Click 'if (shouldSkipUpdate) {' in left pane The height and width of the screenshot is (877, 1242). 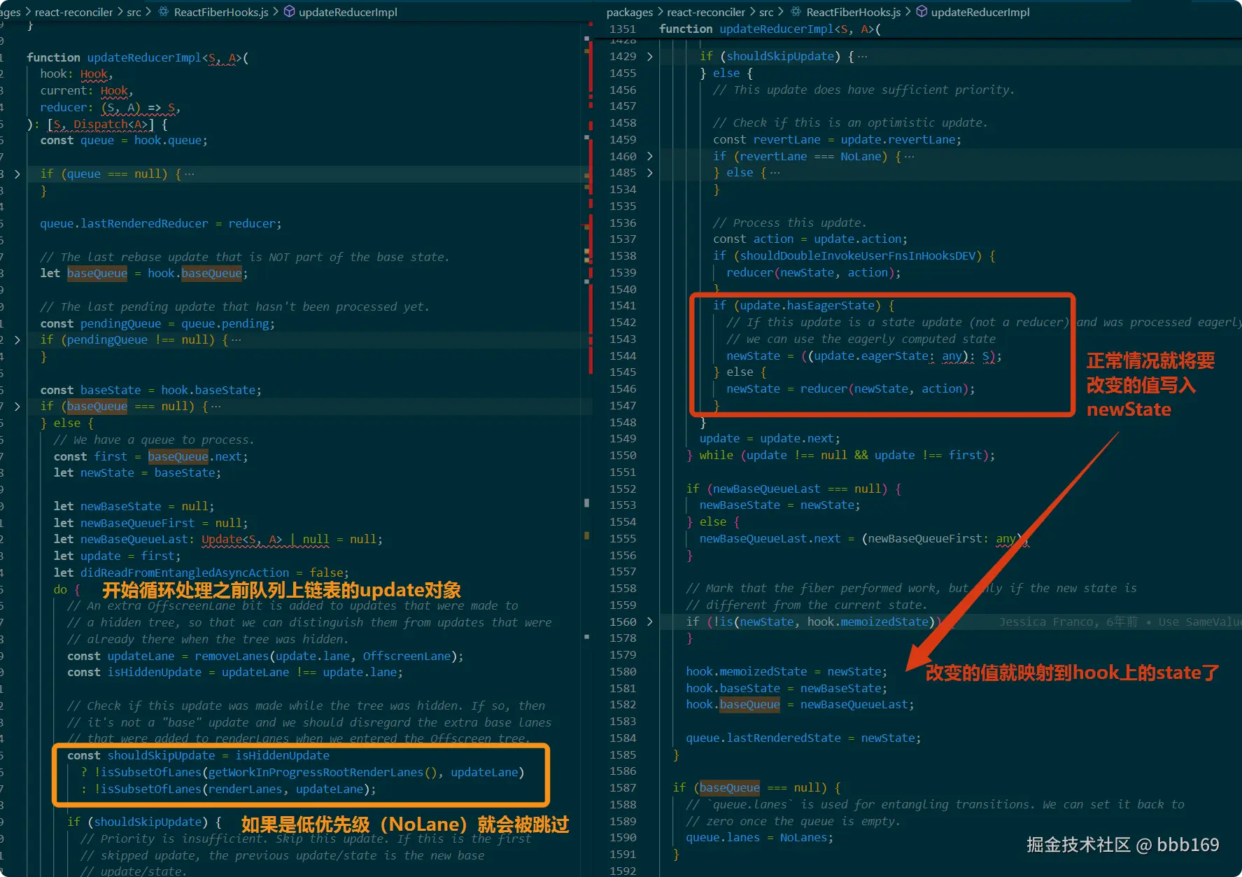tap(144, 822)
